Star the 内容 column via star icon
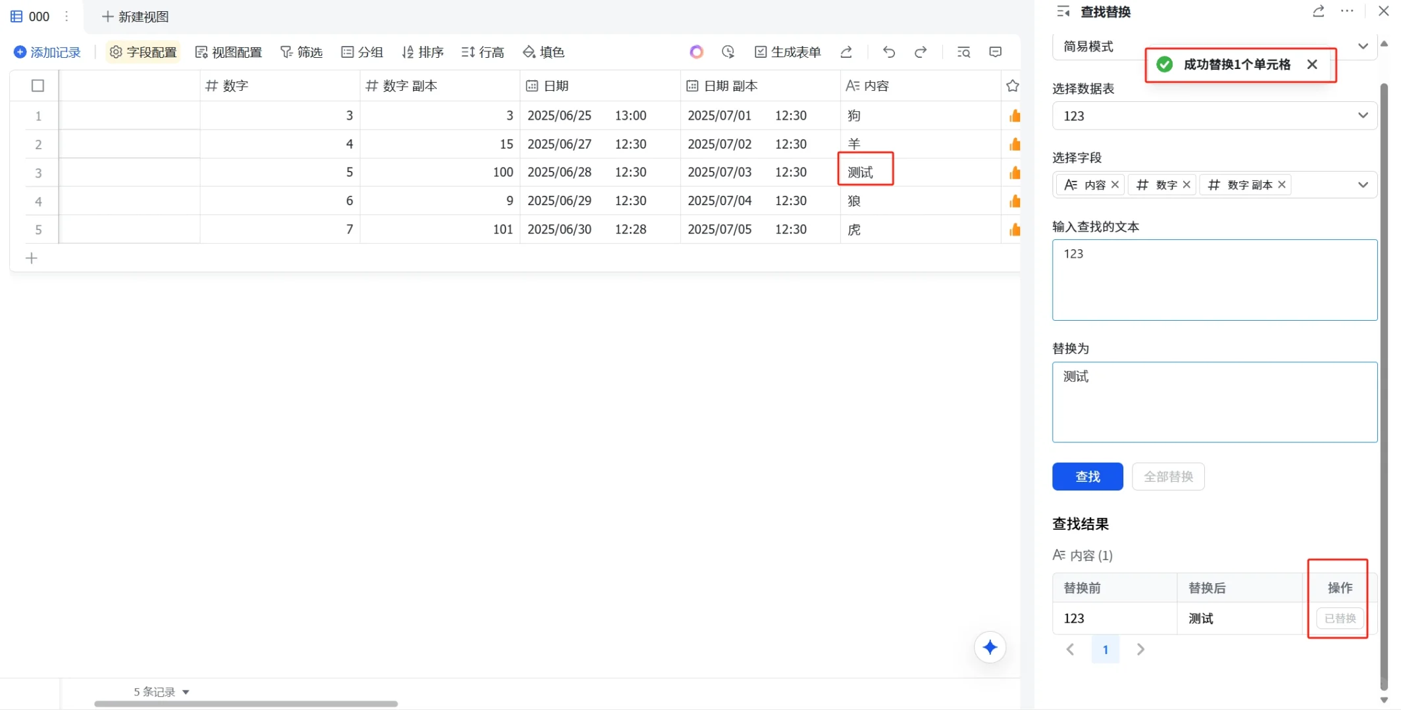The height and width of the screenshot is (710, 1401). point(1012,85)
